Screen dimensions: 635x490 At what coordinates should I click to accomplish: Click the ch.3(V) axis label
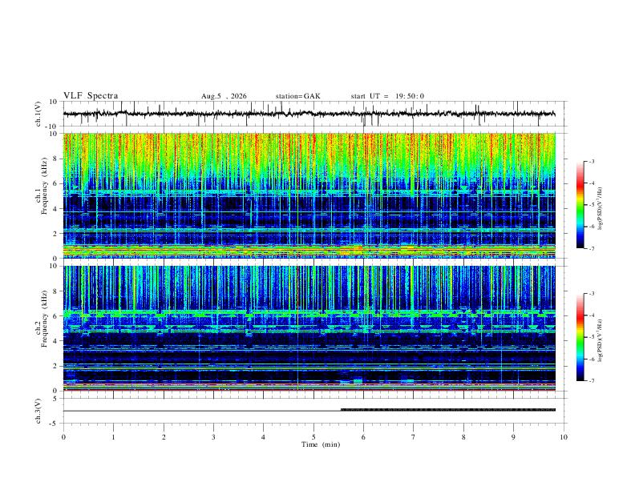pos(38,411)
